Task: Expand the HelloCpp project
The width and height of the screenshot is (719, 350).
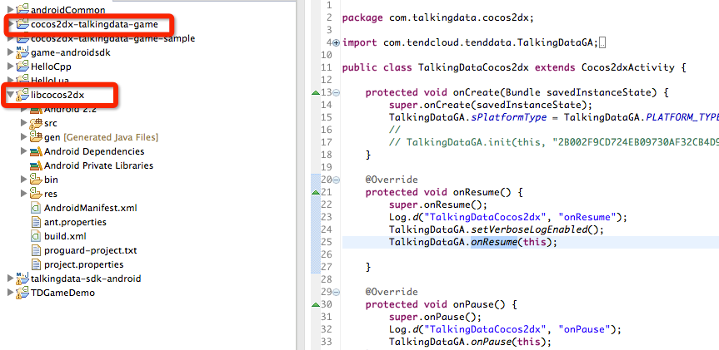Action: [x=11, y=67]
